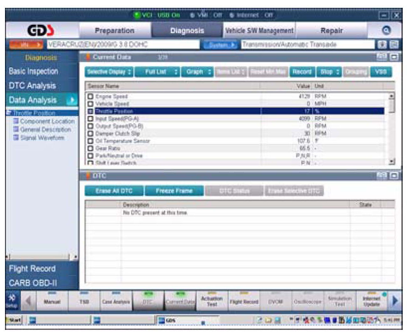
Task: Click the Internet Update icon
Action: (x=371, y=301)
